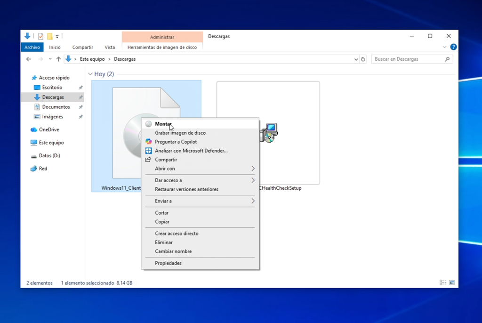
Task: Select Descargas in navigation pane
Action: (x=53, y=97)
